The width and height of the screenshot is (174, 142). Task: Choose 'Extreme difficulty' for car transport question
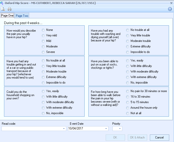point(44,77)
